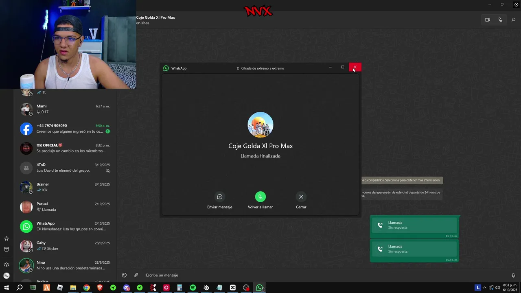Click the round Cerrar call button

(x=301, y=197)
